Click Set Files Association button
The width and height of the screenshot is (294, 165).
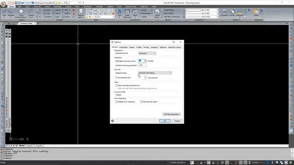(171, 114)
